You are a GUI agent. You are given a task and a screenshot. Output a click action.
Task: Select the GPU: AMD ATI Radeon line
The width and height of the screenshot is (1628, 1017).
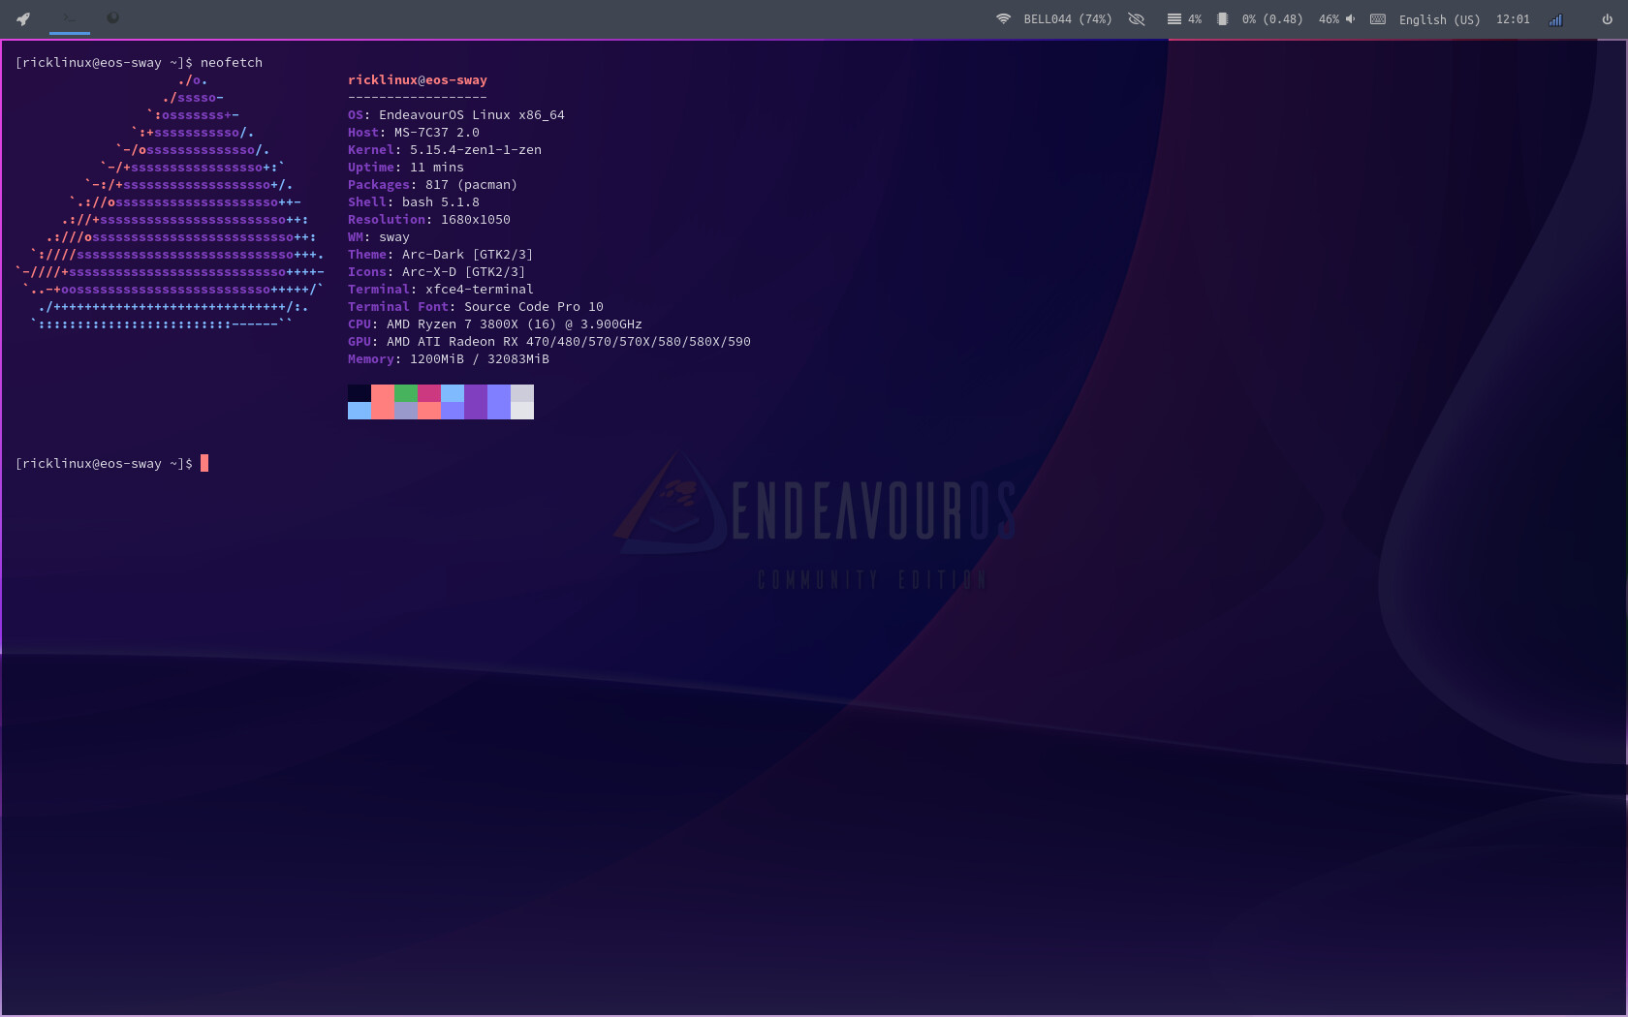pyautogui.click(x=549, y=341)
